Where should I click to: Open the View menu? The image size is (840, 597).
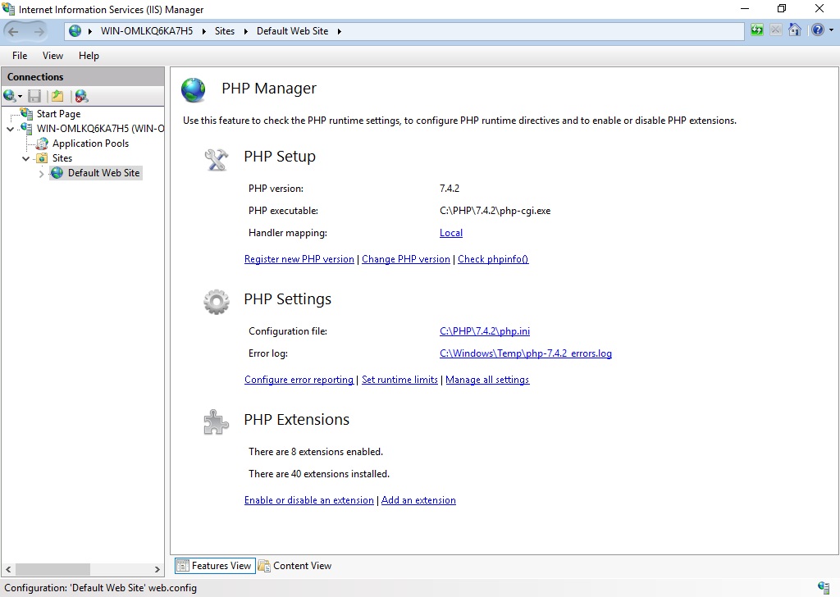click(52, 56)
